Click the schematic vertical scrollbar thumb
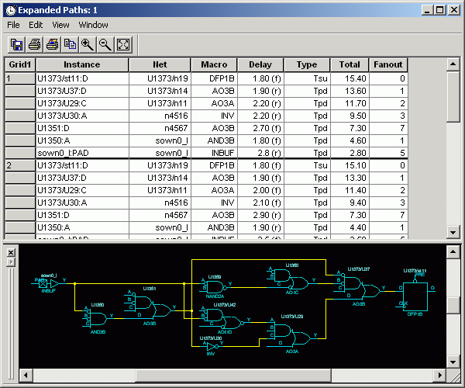This screenshot has width=465, height=388. pyautogui.click(x=453, y=305)
